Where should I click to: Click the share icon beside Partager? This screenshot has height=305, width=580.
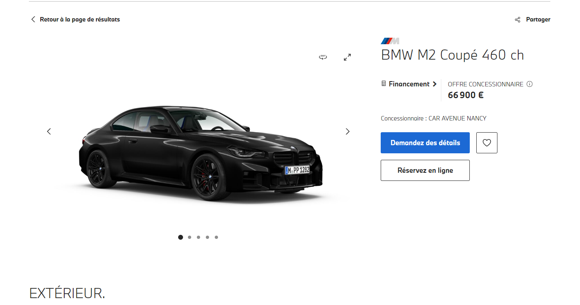click(517, 19)
